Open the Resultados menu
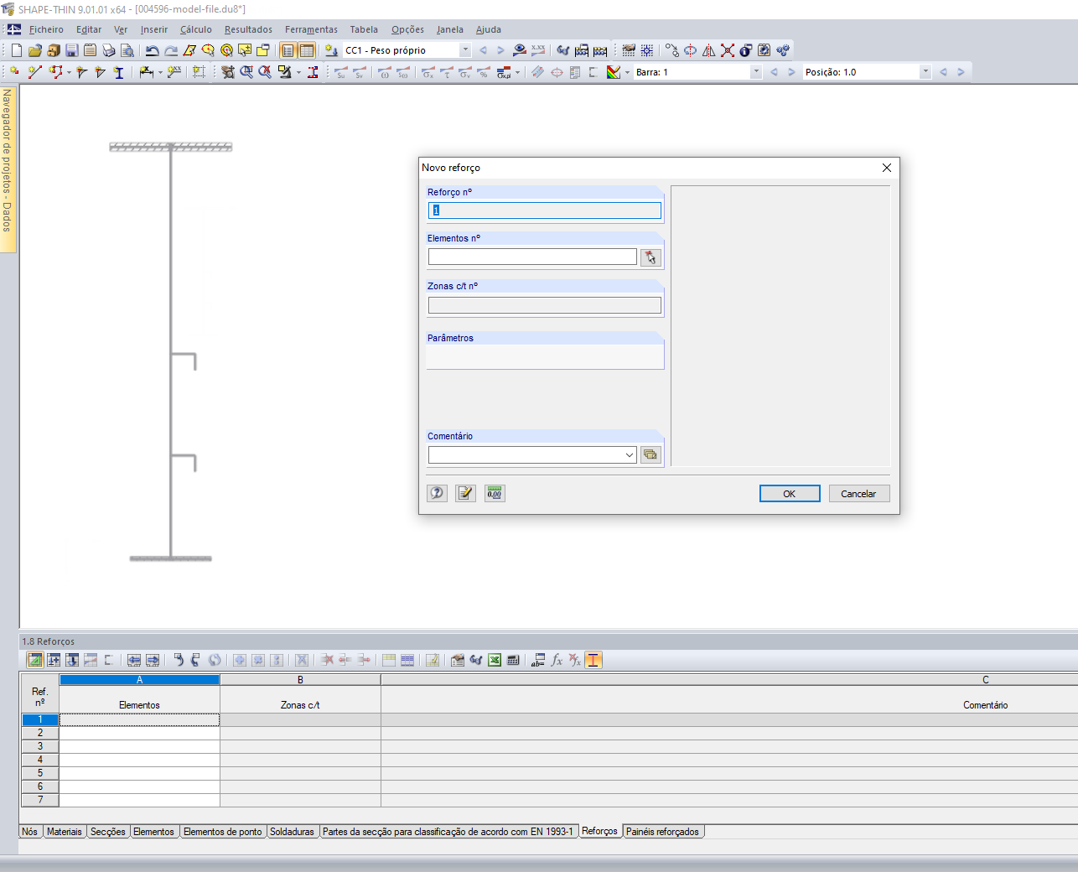Viewport: 1078px width, 872px height. coord(248,29)
